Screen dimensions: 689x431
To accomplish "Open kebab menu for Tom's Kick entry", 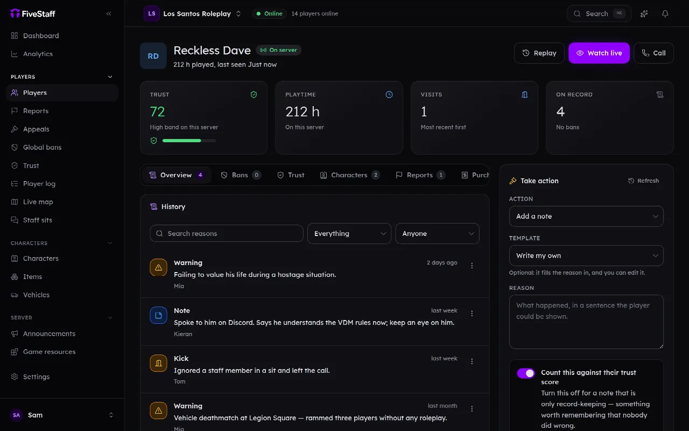I will (472, 362).
